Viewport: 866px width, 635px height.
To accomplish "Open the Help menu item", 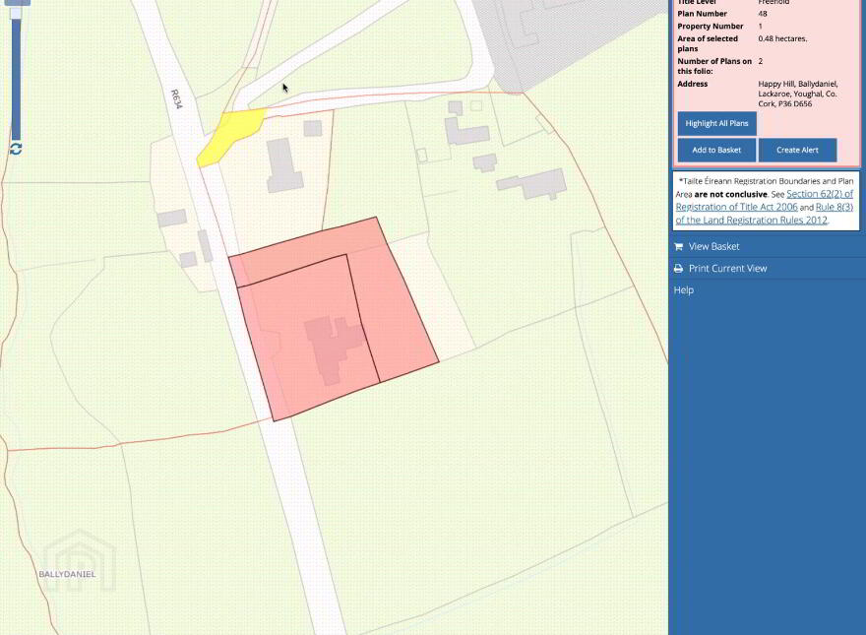I will [684, 290].
